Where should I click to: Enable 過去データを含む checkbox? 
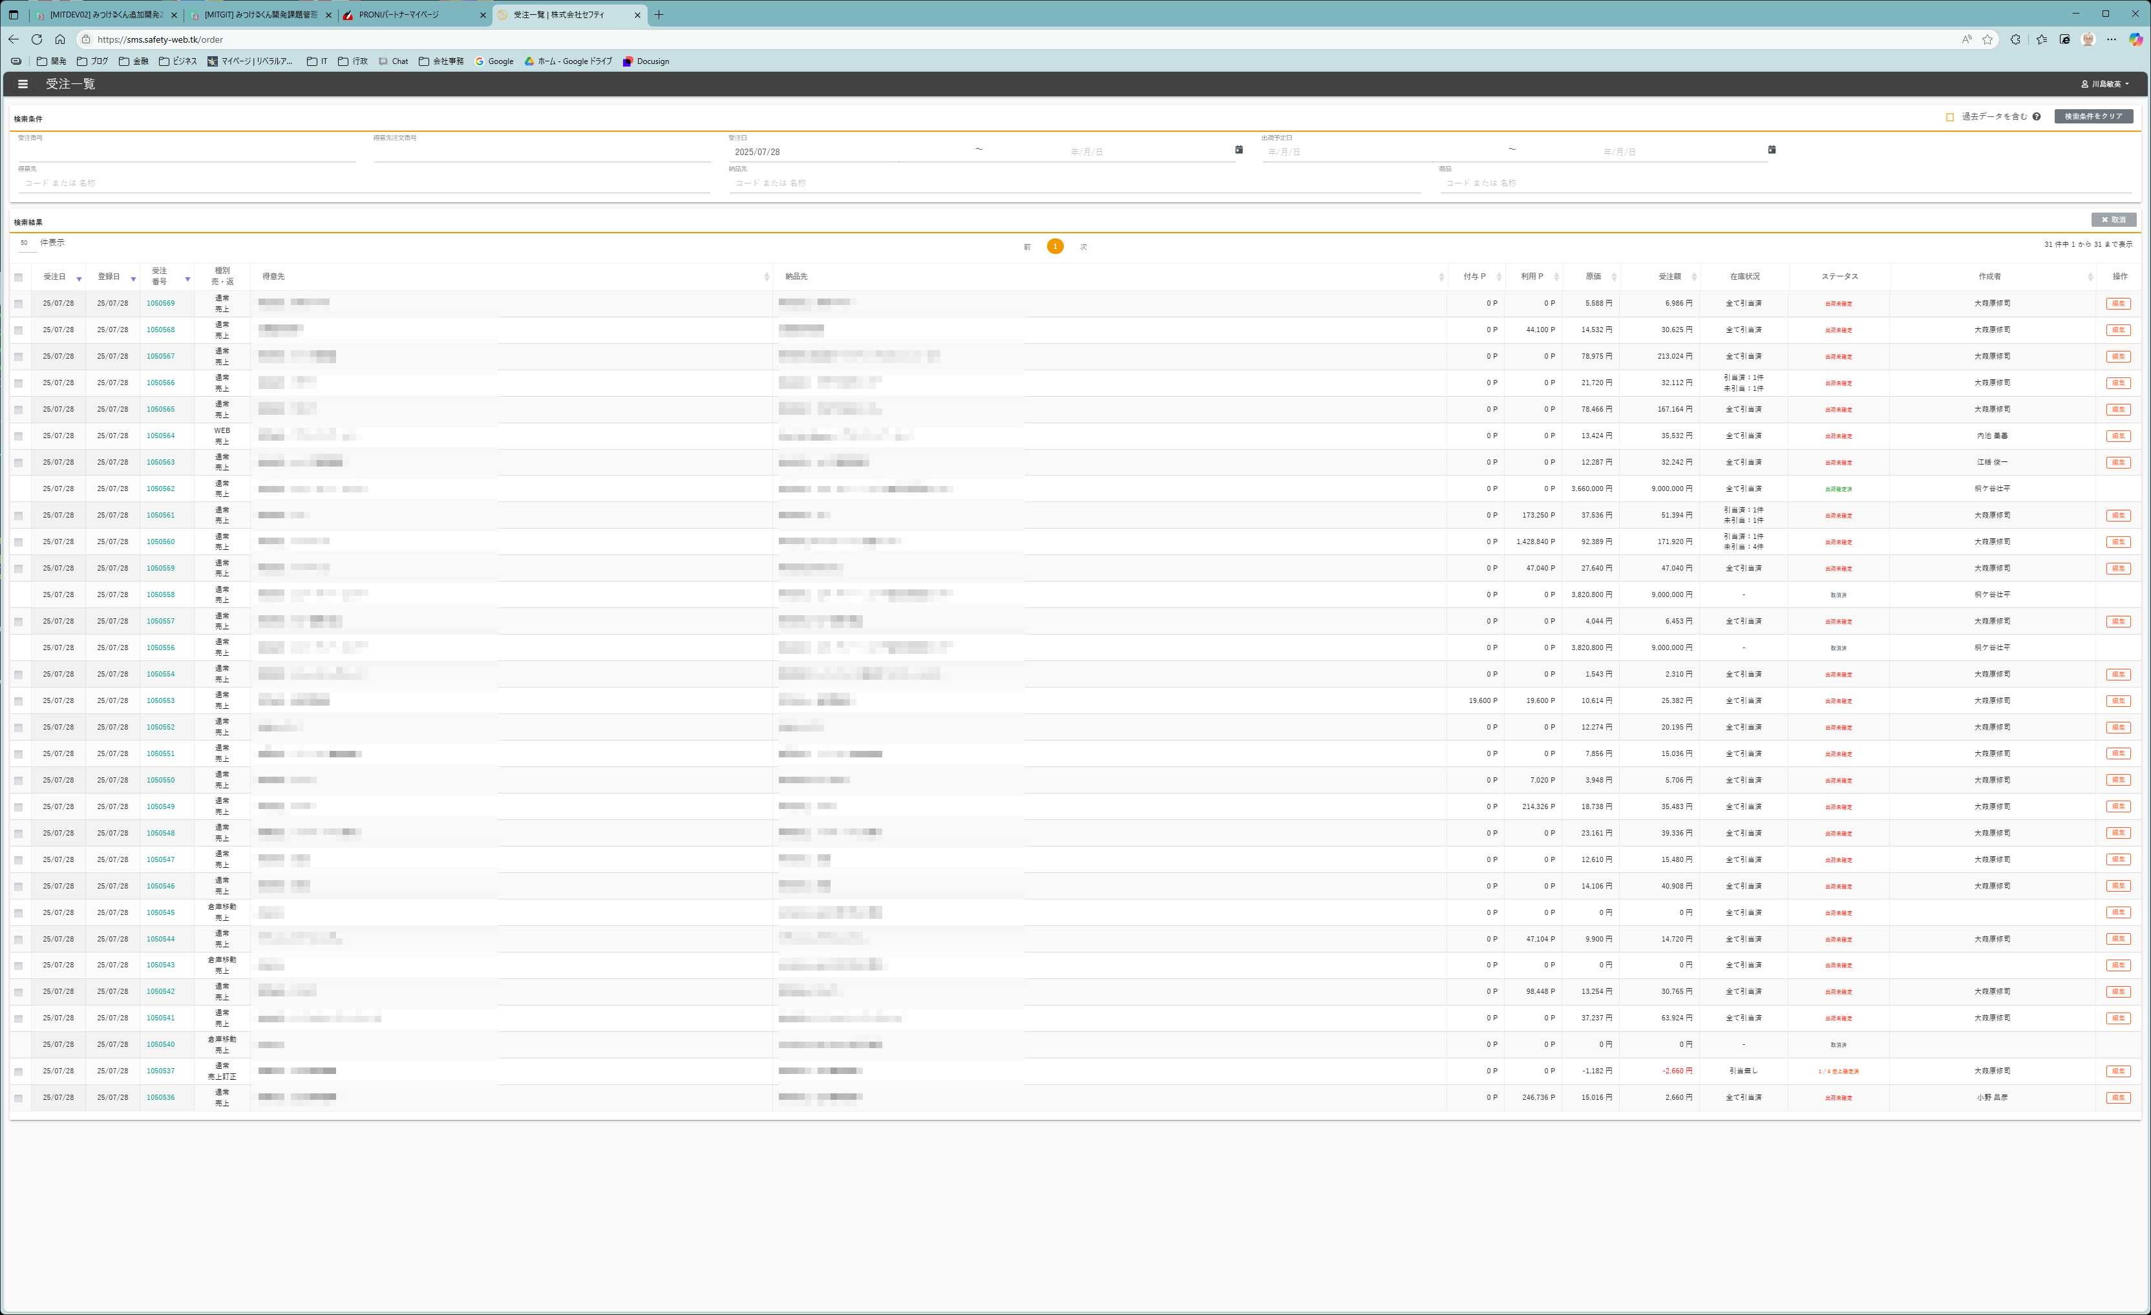(x=1949, y=117)
